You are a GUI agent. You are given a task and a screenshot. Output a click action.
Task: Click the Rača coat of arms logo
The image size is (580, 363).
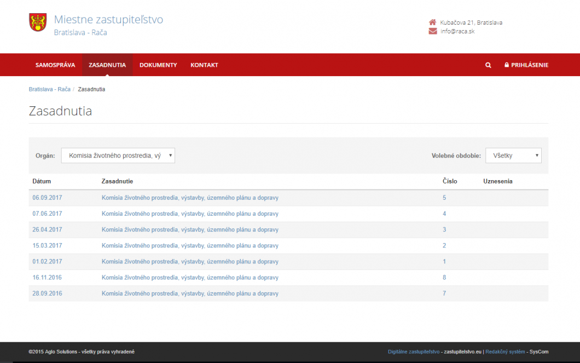point(38,22)
